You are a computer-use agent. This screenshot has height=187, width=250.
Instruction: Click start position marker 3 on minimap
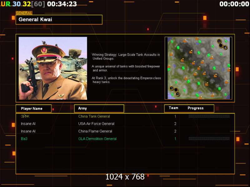(x=172, y=88)
